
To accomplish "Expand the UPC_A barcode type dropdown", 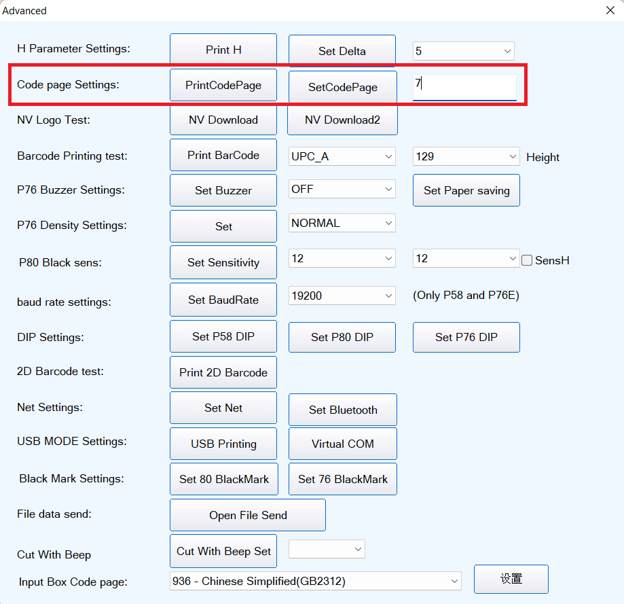I will (x=342, y=156).
